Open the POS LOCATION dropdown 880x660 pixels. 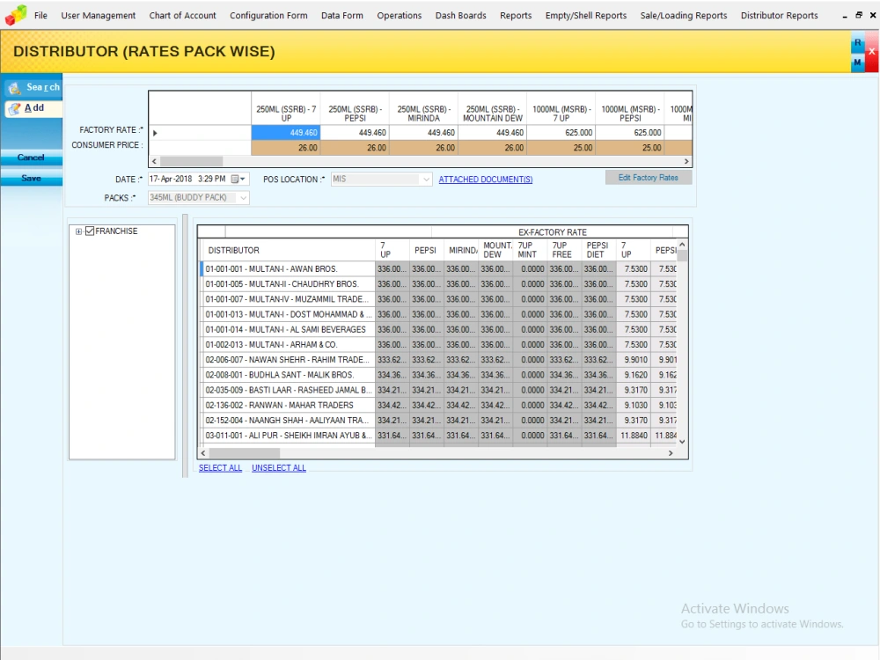(426, 180)
